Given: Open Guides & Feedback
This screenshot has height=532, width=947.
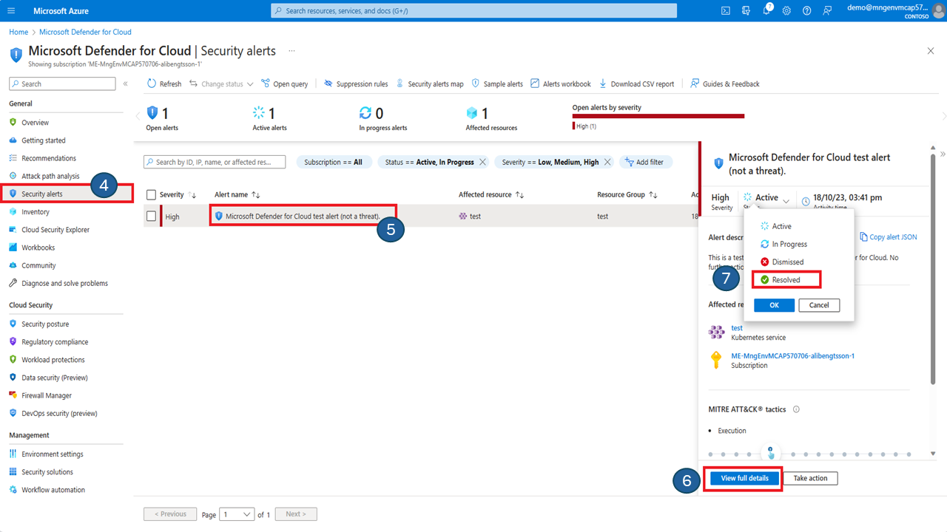Looking at the screenshot, I should click(725, 83).
